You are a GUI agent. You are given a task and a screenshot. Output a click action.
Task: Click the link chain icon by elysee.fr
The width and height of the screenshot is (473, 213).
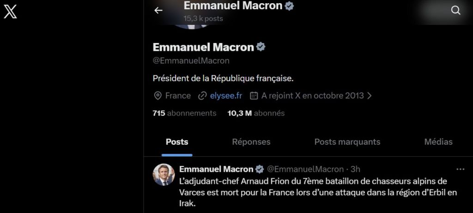tap(202, 96)
